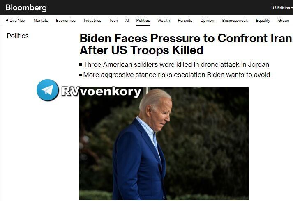
Task: Click the Live Now dot indicator
Action: [7, 21]
